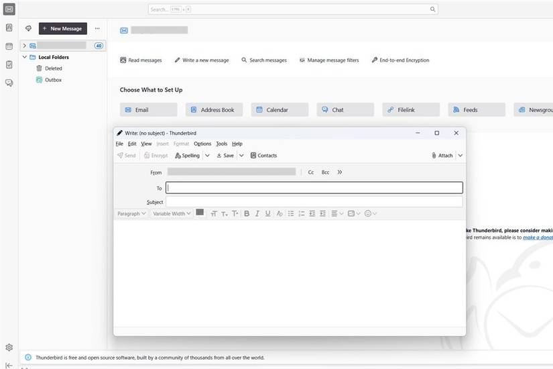This screenshot has width=553, height=369.
Task: Open the Address Book space icon
Action: pyautogui.click(x=9, y=28)
